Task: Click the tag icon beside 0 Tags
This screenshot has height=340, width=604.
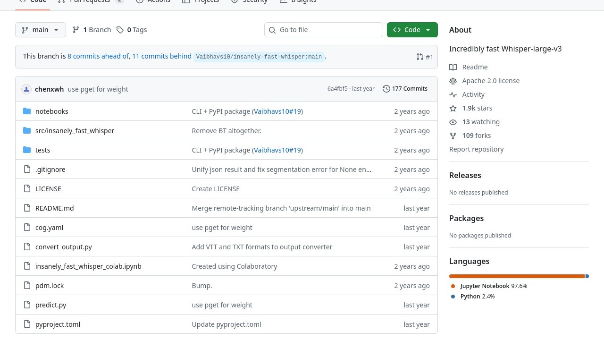Action: [120, 30]
